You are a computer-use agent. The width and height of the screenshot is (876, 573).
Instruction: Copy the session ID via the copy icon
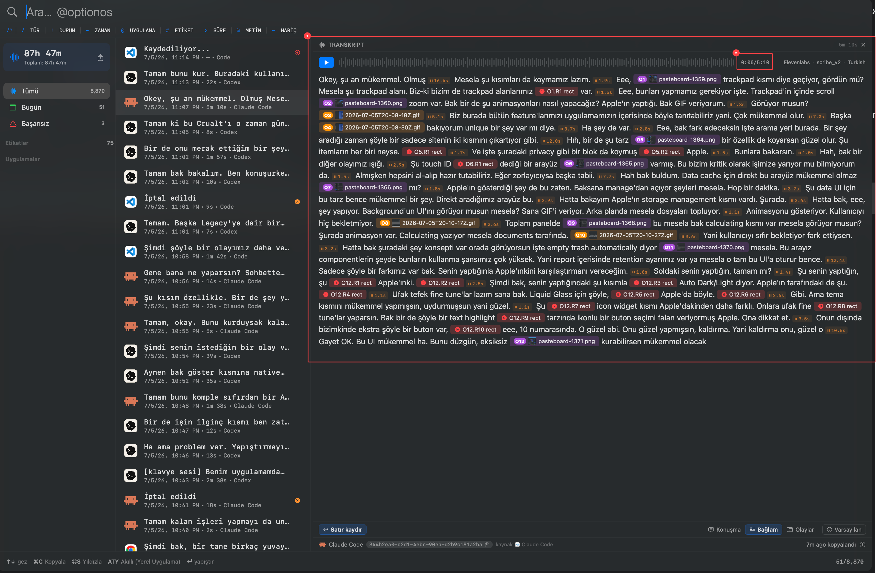point(487,544)
